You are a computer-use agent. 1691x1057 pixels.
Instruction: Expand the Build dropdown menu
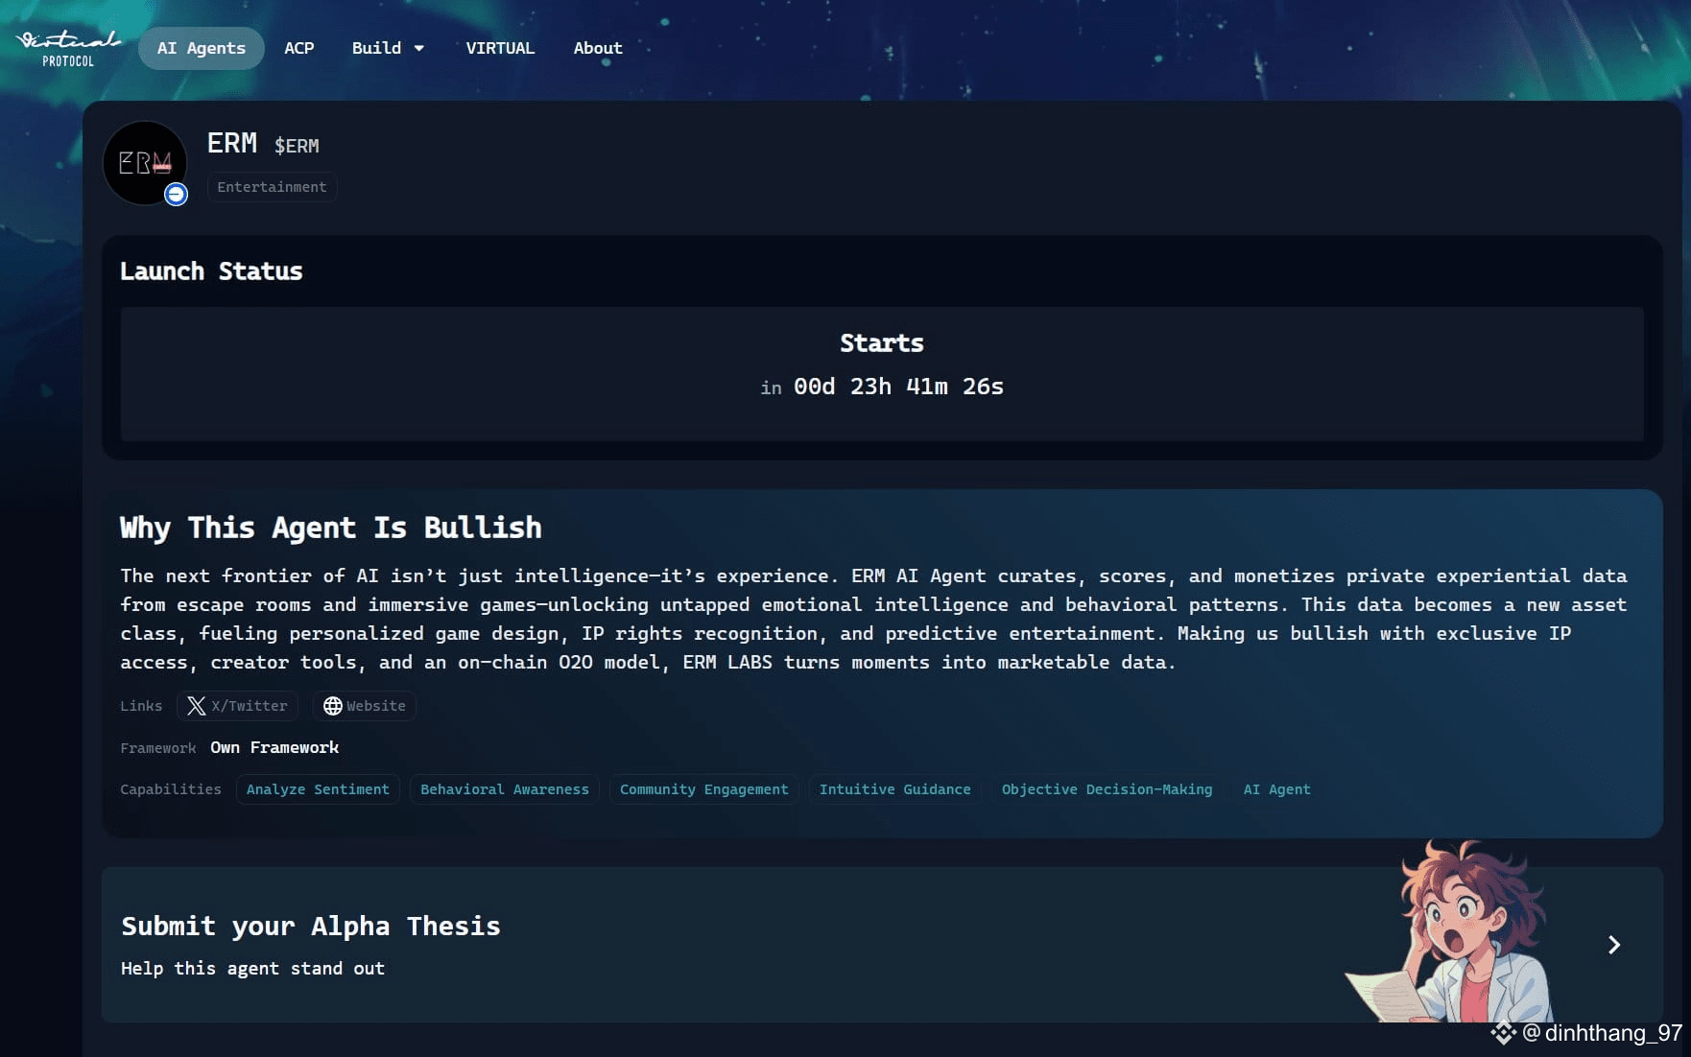[x=388, y=48]
